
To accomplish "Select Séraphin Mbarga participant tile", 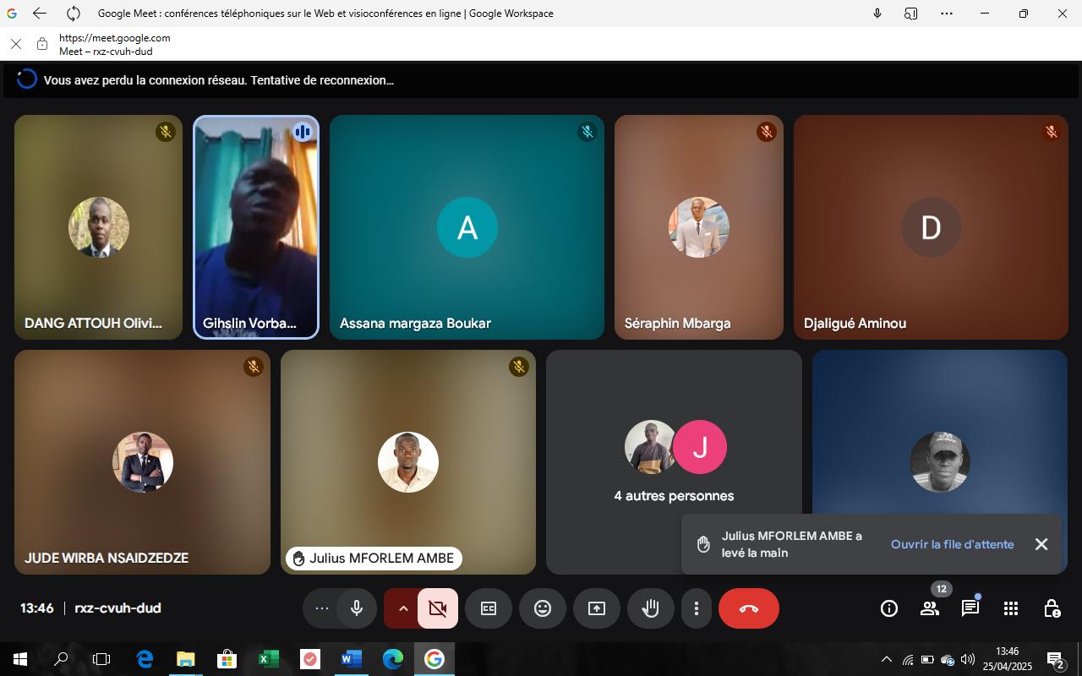I will point(699,227).
